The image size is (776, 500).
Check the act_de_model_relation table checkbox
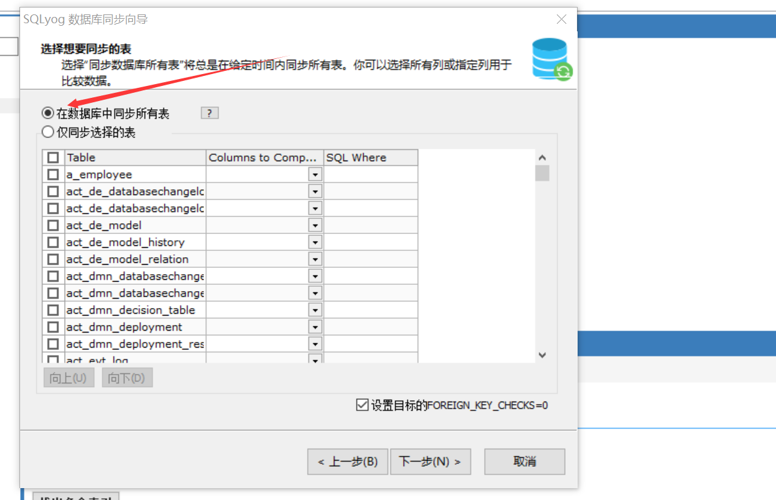pos(53,259)
